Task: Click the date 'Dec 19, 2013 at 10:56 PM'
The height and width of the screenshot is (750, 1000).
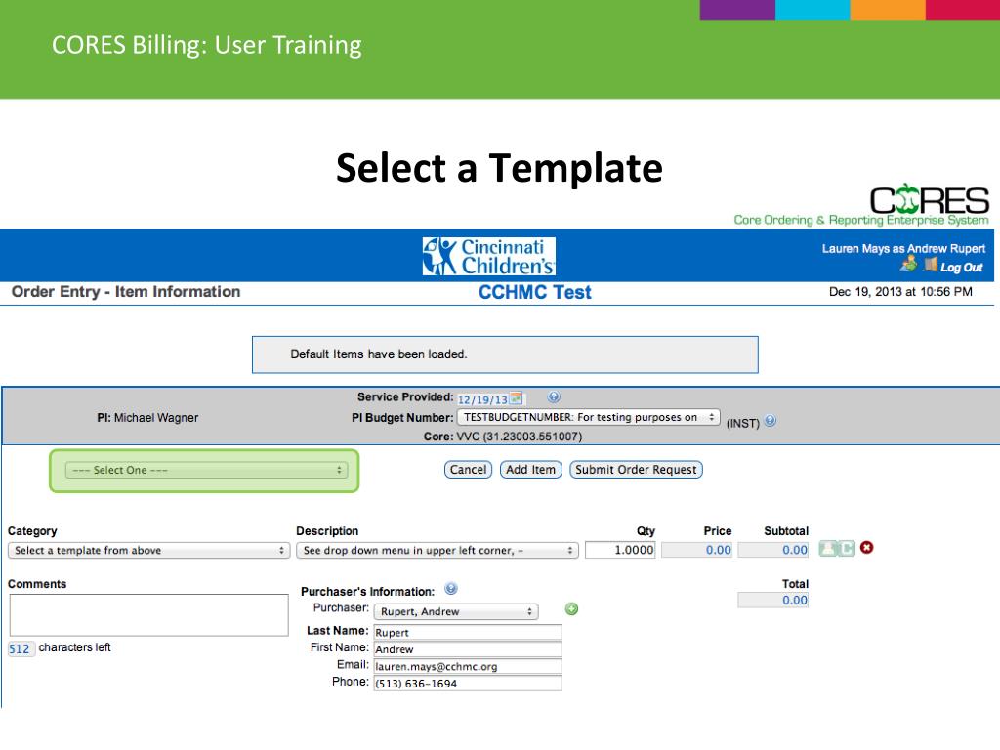Action: (x=900, y=291)
